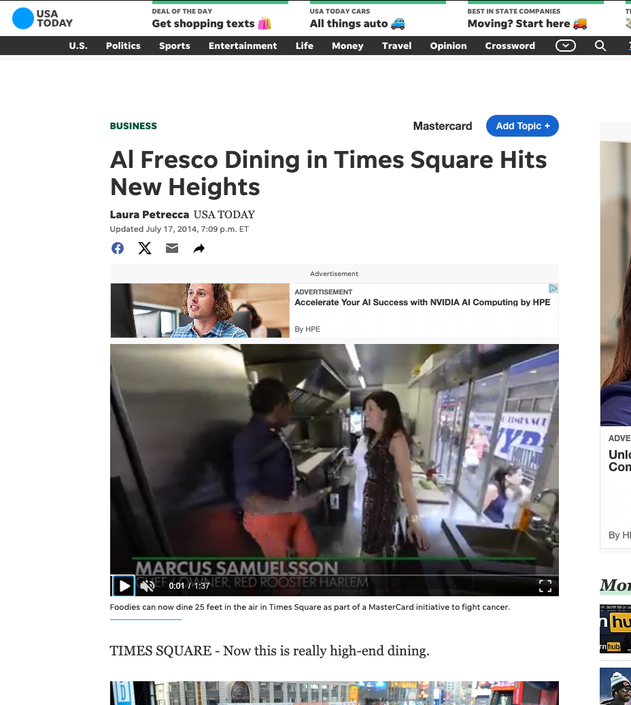Click the Add Topic button
The height and width of the screenshot is (705, 631).
[x=522, y=126]
